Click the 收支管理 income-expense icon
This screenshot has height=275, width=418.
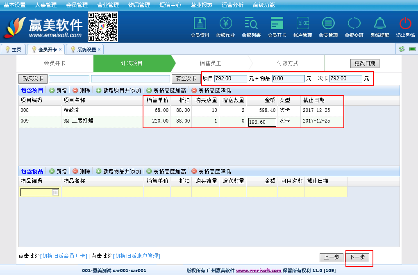[x=328, y=27]
